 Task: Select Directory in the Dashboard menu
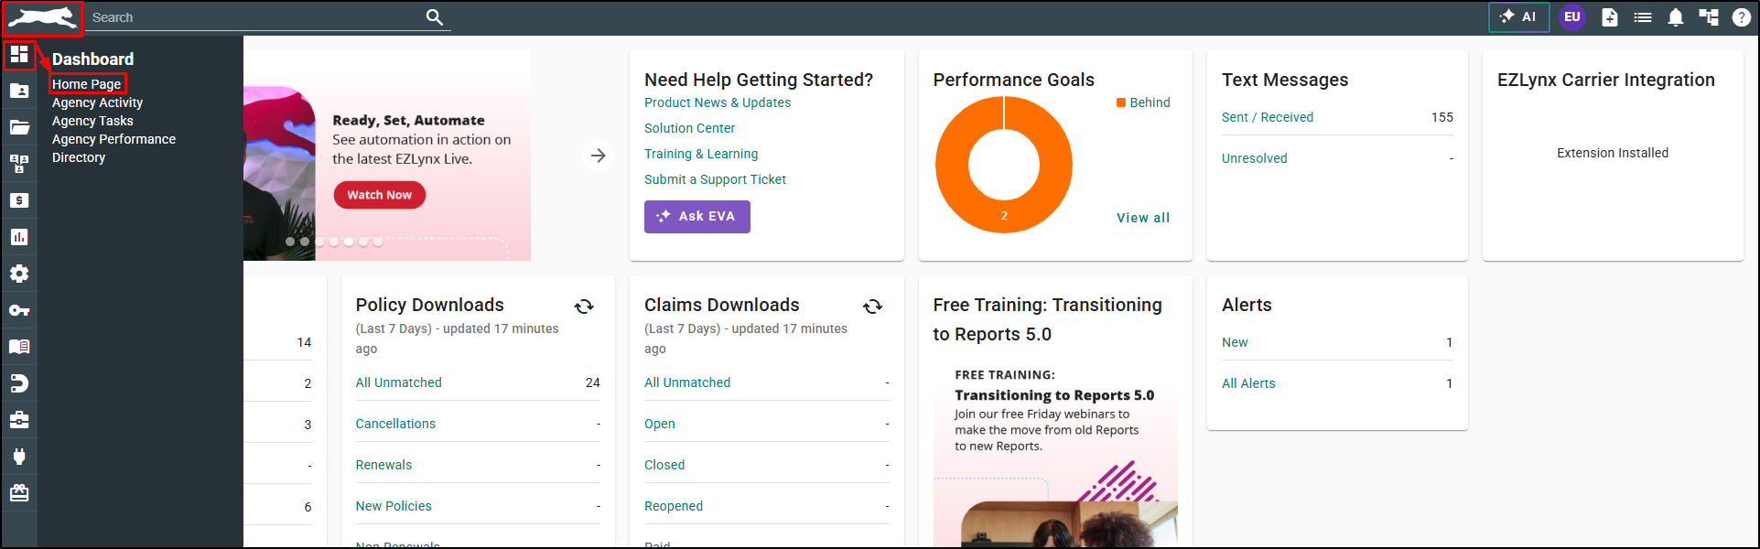pyautogui.click(x=79, y=157)
